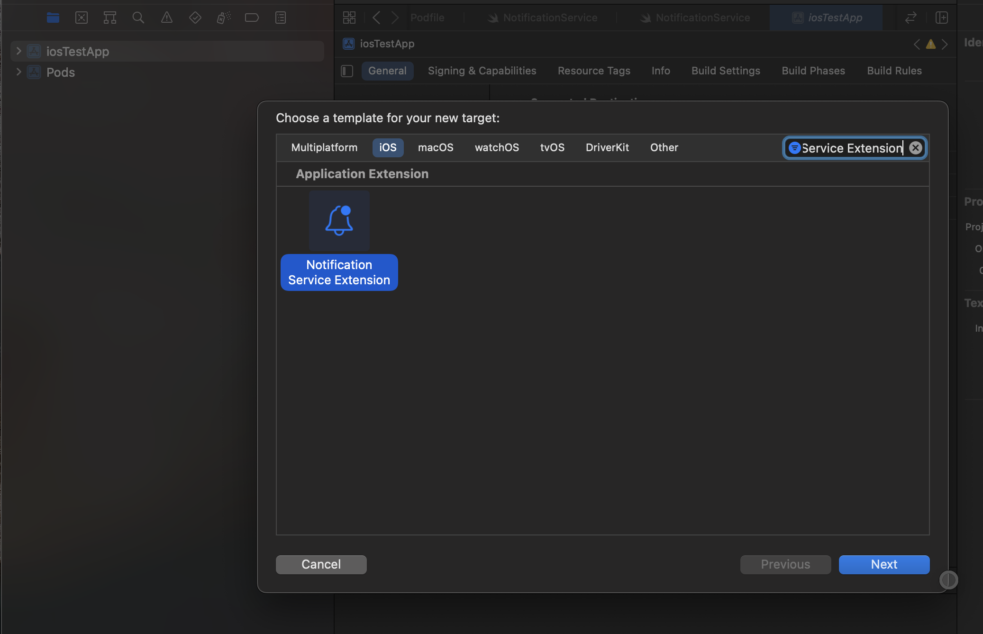Activate the Multiplatform filter

[x=324, y=147]
